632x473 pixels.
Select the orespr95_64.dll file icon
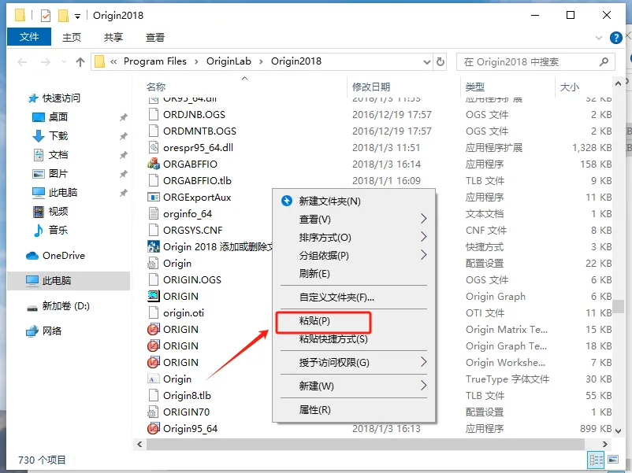(x=153, y=148)
